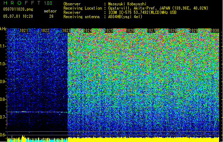This screenshot has height=142, width=223.
Task: Click the 0.8 frequency axis label
Action: [x=3, y=99]
